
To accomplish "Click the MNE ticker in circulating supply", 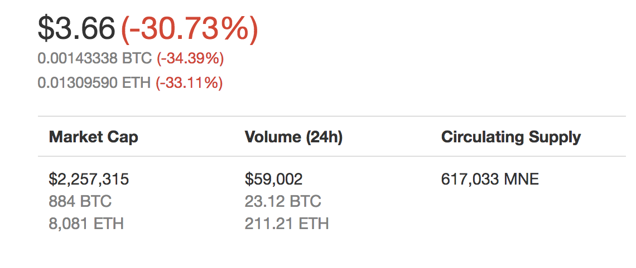I will coord(521,179).
